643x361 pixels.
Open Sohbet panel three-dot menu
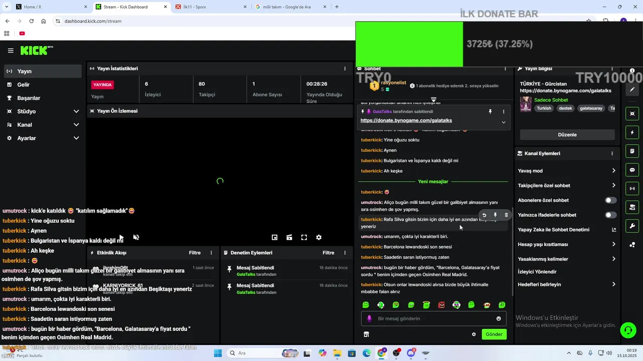[x=505, y=69]
